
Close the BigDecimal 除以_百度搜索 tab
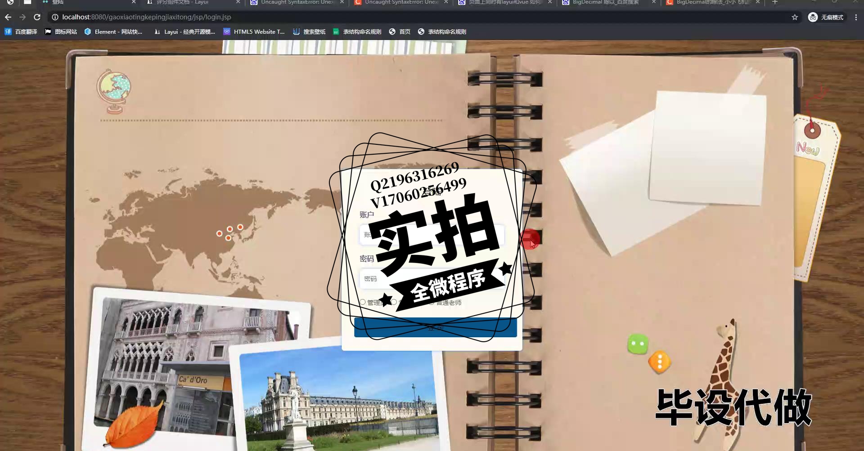654,2
